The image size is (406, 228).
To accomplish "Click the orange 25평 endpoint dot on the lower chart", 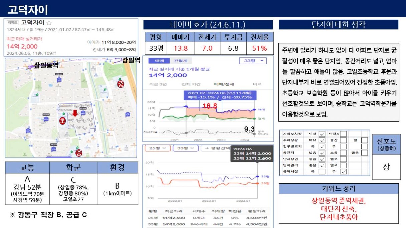I will point(257,183).
